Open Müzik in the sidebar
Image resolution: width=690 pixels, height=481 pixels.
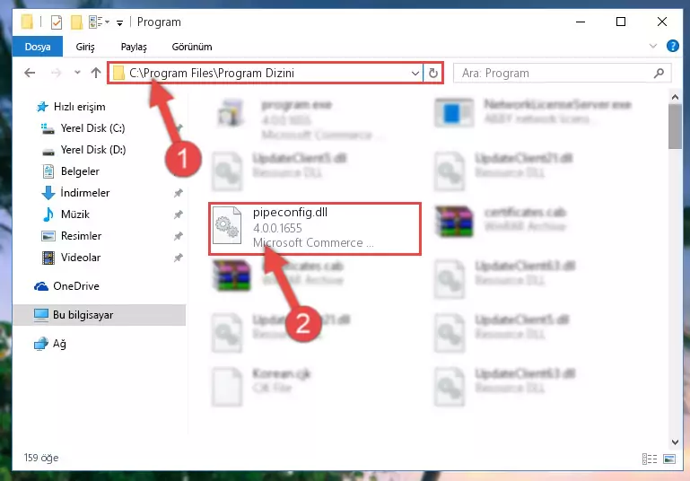click(74, 214)
